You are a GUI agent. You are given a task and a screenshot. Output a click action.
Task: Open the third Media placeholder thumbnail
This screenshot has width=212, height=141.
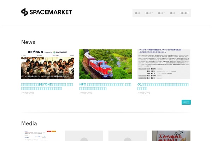point(128,136)
